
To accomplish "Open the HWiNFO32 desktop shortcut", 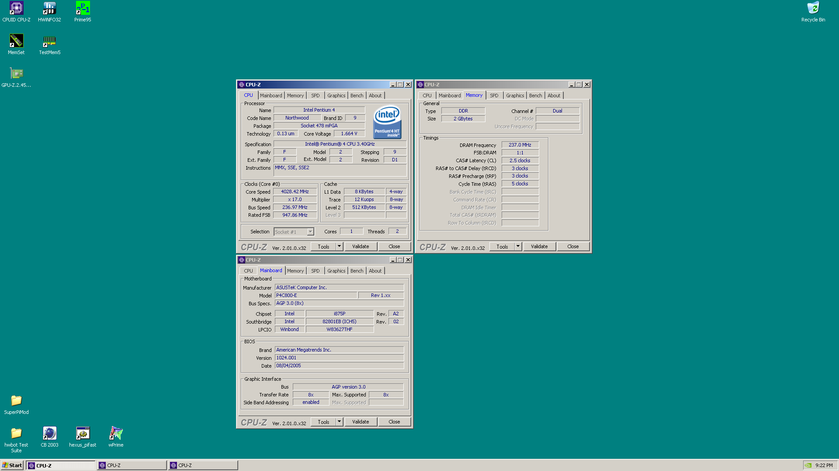I will 49,12.
